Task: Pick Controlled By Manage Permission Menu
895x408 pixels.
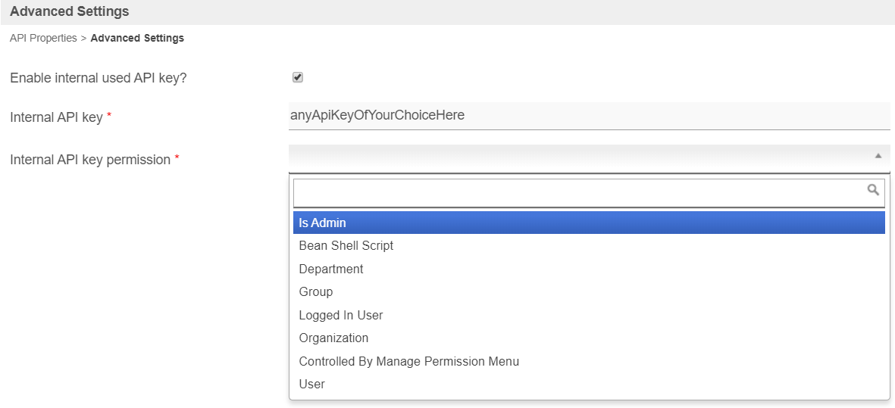Action: click(409, 361)
